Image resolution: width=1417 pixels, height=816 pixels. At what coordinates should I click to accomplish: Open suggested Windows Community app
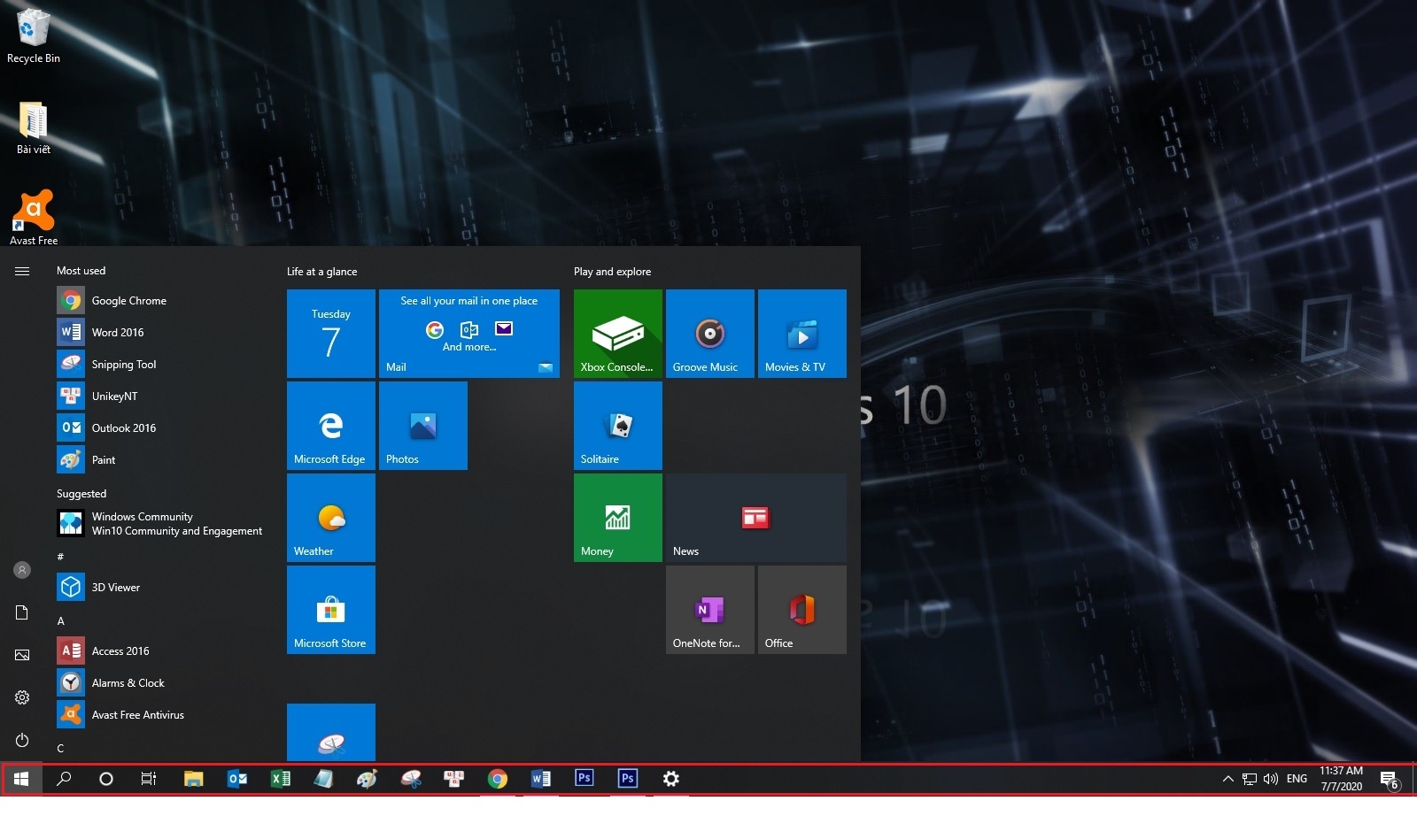[x=159, y=524]
